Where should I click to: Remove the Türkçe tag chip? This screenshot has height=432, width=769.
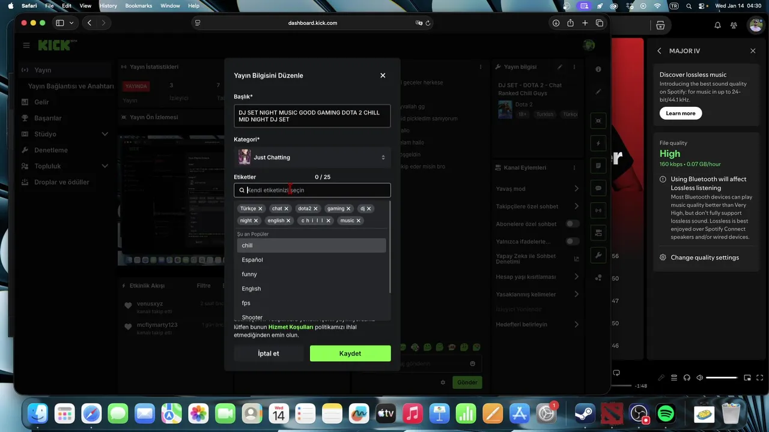(260, 209)
